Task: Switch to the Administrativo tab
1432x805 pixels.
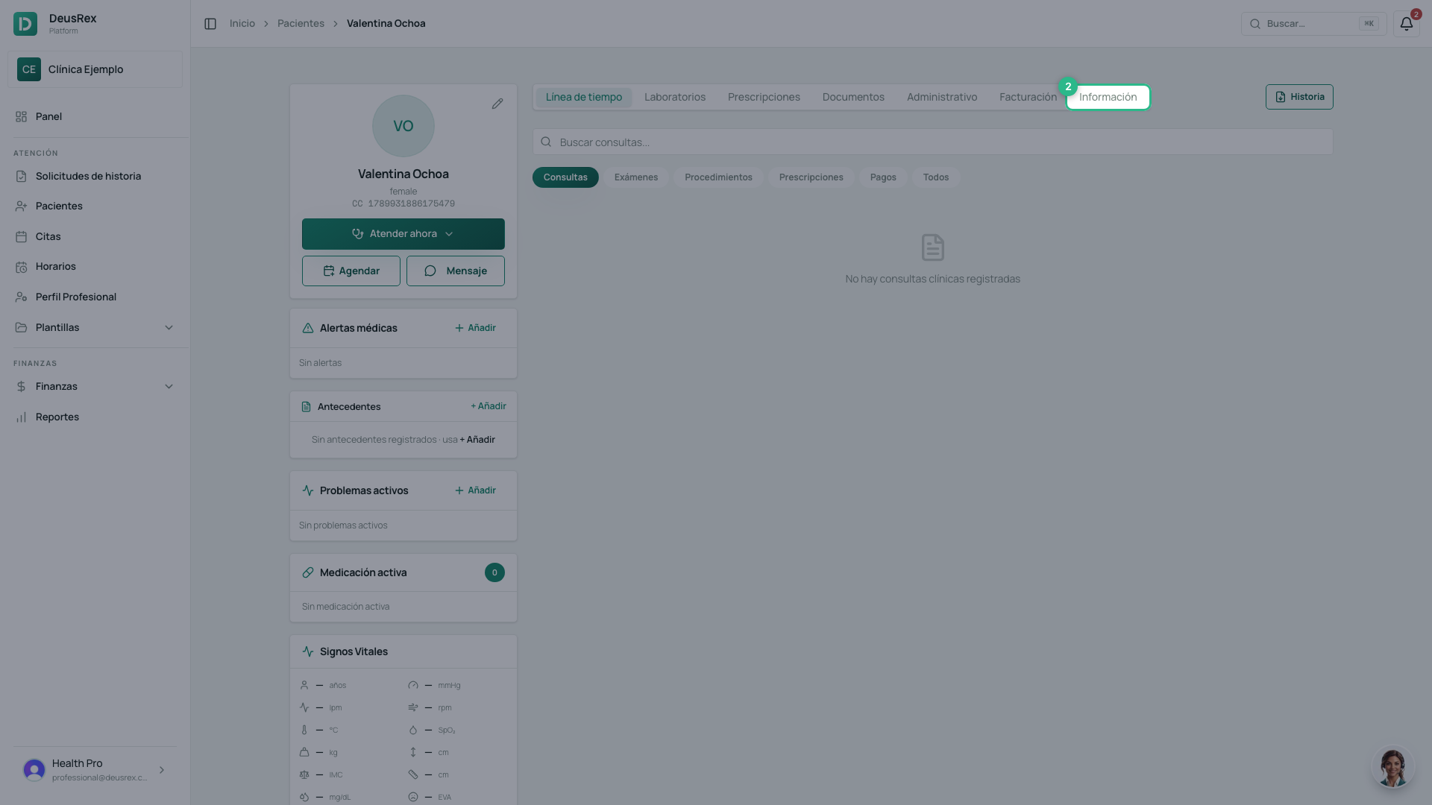Action: click(942, 97)
